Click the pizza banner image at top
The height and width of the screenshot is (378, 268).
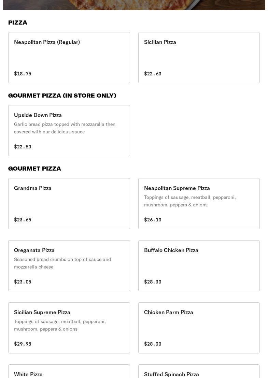134,5
